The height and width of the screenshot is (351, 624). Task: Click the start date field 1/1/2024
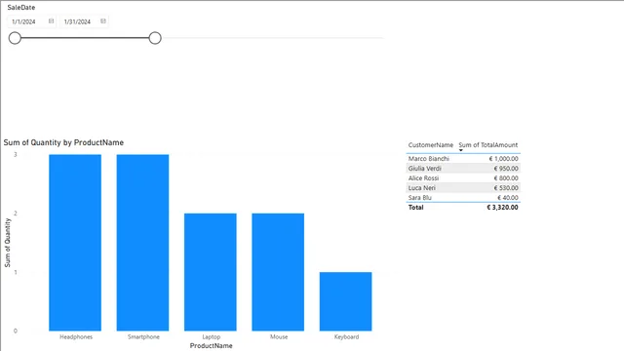[31, 21]
